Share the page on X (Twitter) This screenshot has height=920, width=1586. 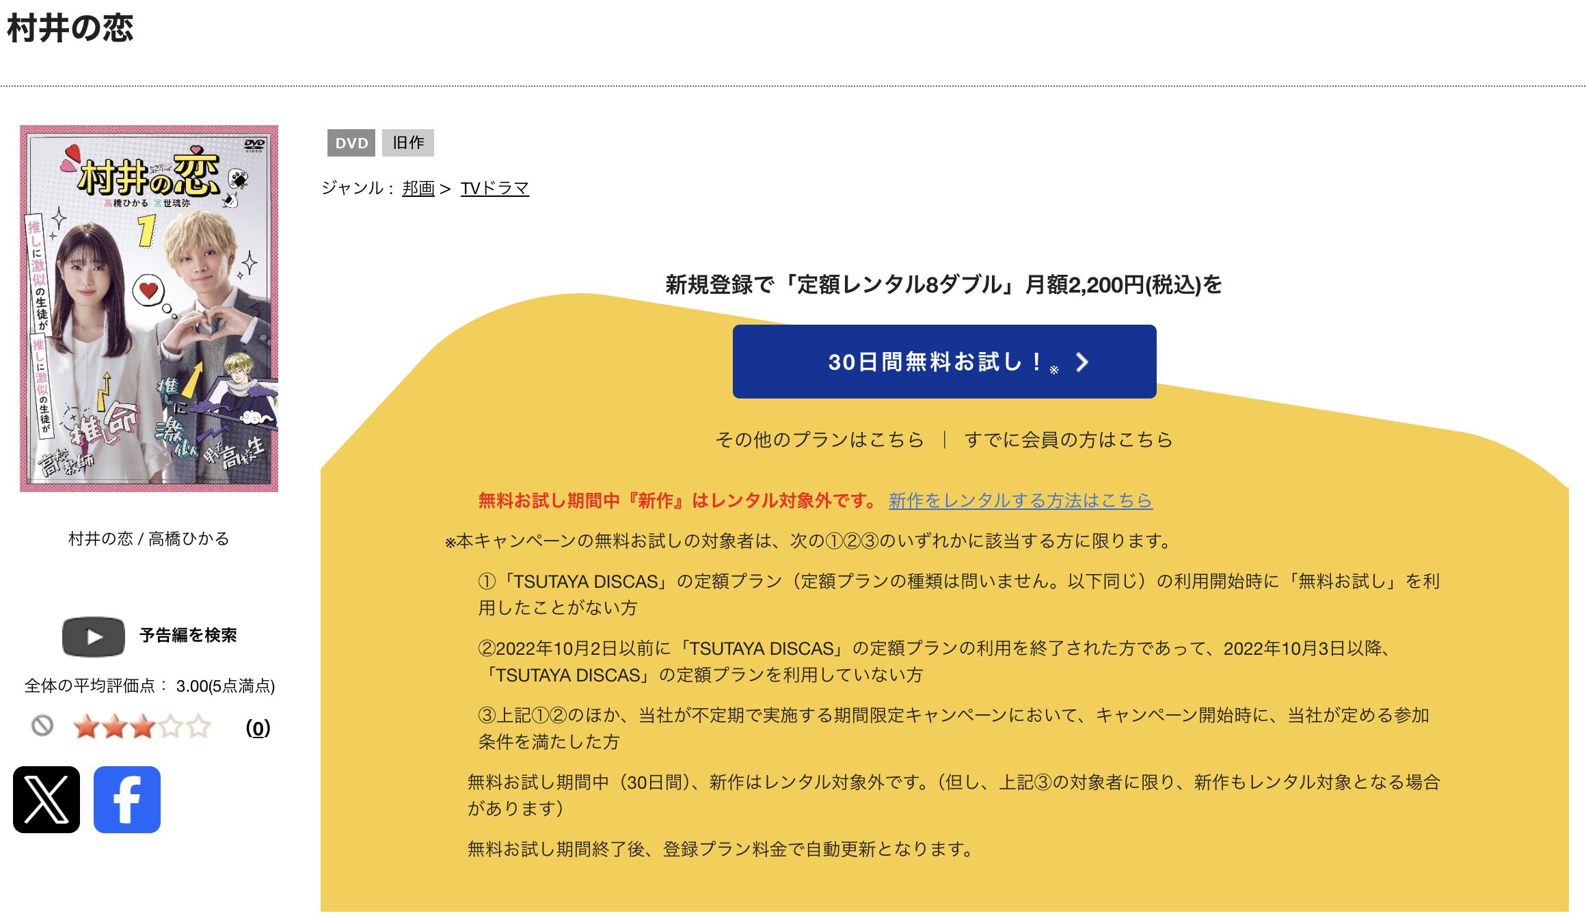pos(46,799)
